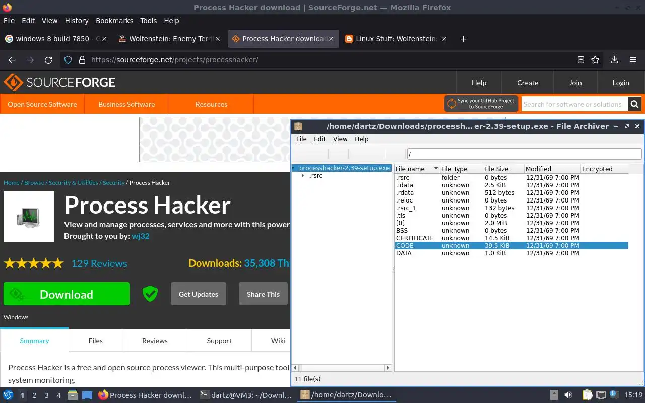Sort by Modified column header

pyautogui.click(x=552, y=169)
